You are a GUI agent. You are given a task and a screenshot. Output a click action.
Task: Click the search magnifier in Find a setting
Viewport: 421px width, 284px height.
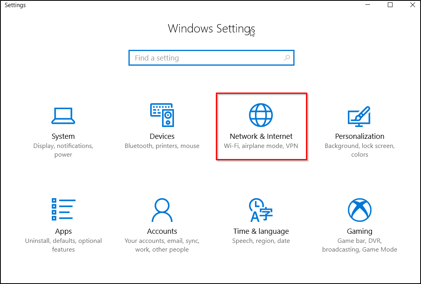287,58
